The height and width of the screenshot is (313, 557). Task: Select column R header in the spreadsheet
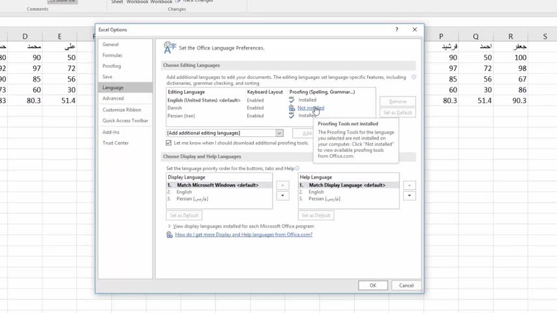tap(511, 37)
